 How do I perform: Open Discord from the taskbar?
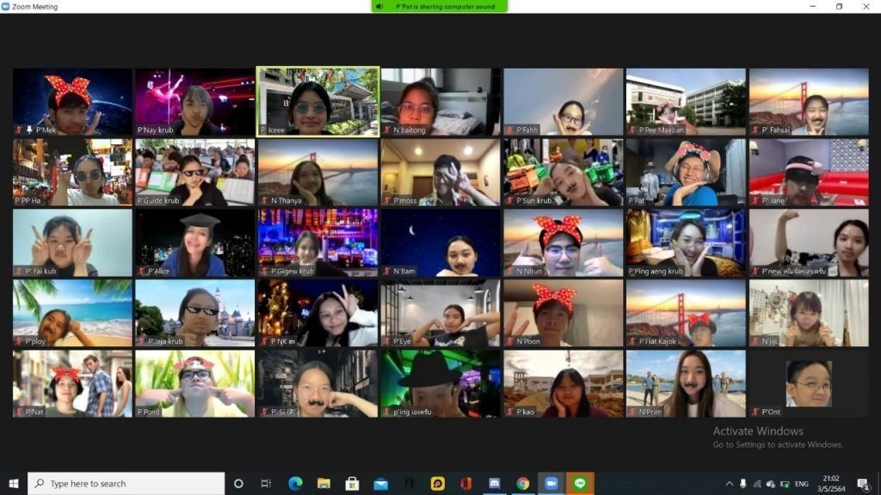pos(495,484)
